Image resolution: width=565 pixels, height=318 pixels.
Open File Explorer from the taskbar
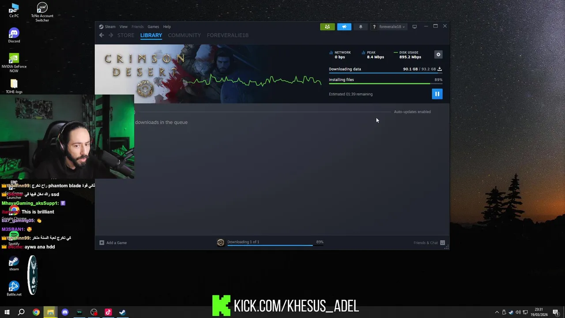[50, 312]
